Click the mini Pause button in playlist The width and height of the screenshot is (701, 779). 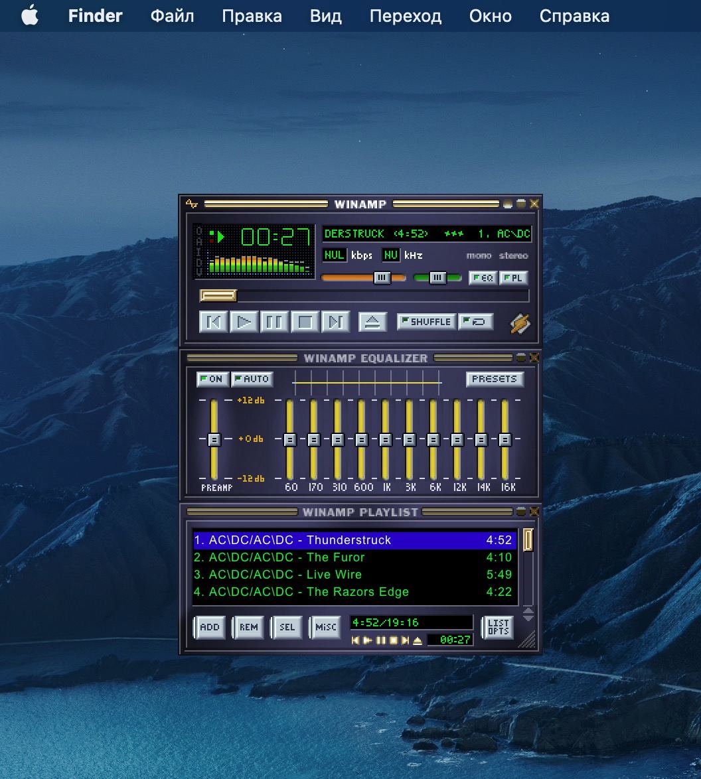381,640
